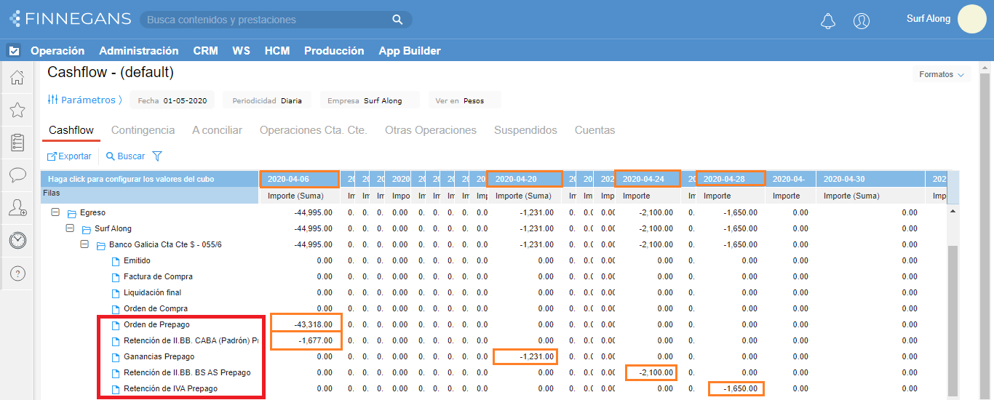The width and height of the screenshot is (994, 400).
Task: Open Favorites star in sidebar
Action: pos(17,110)
